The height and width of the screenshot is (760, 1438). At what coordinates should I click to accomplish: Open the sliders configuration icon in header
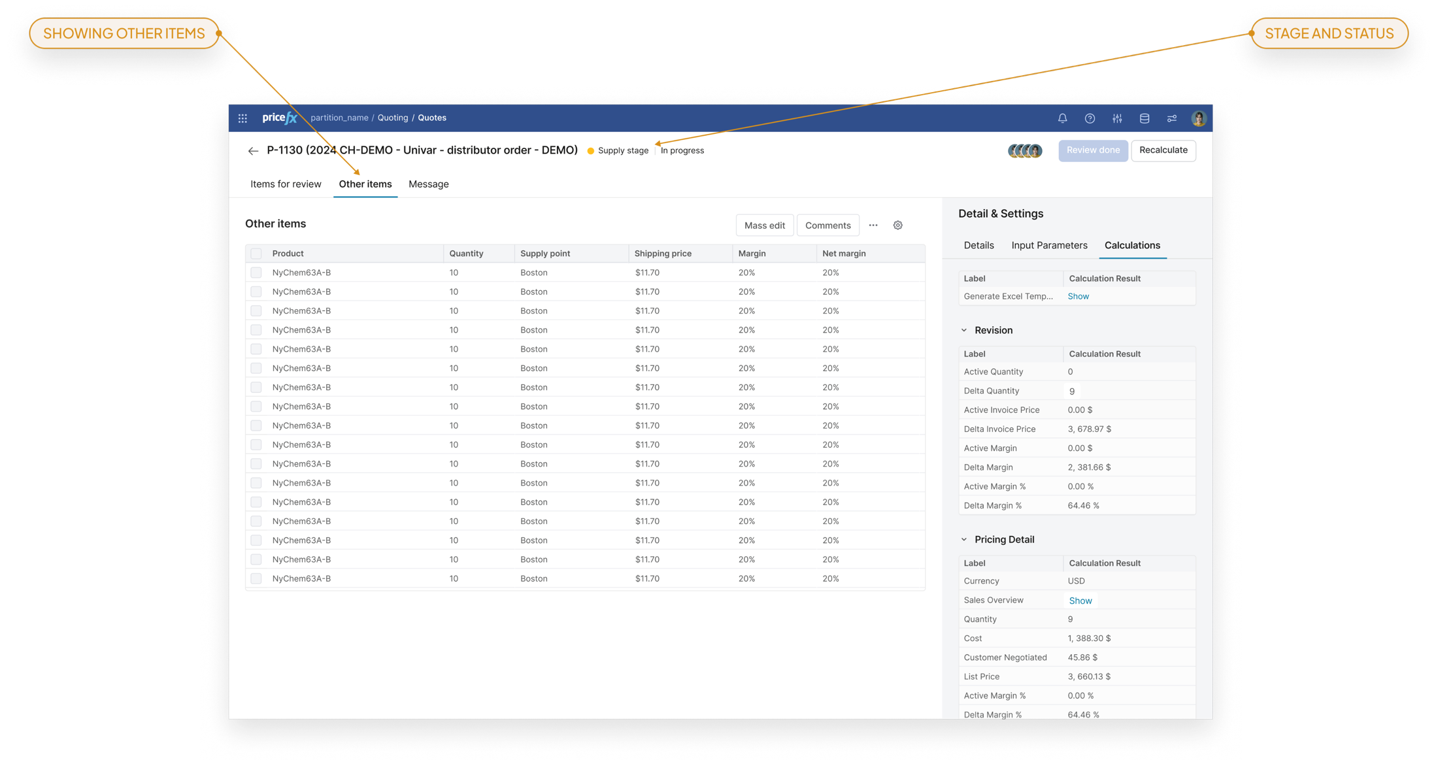pyautogui.click(x=1117, y=118)
